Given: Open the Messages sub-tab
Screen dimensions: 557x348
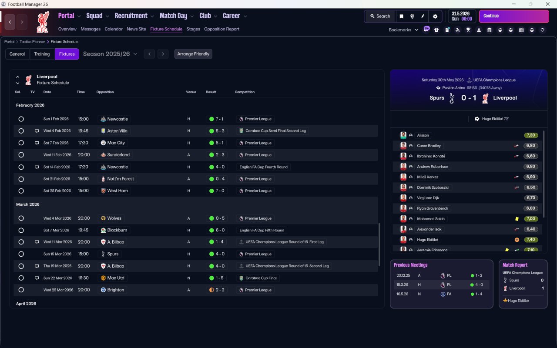Looking at the screenshot, I should click(91, 29).
